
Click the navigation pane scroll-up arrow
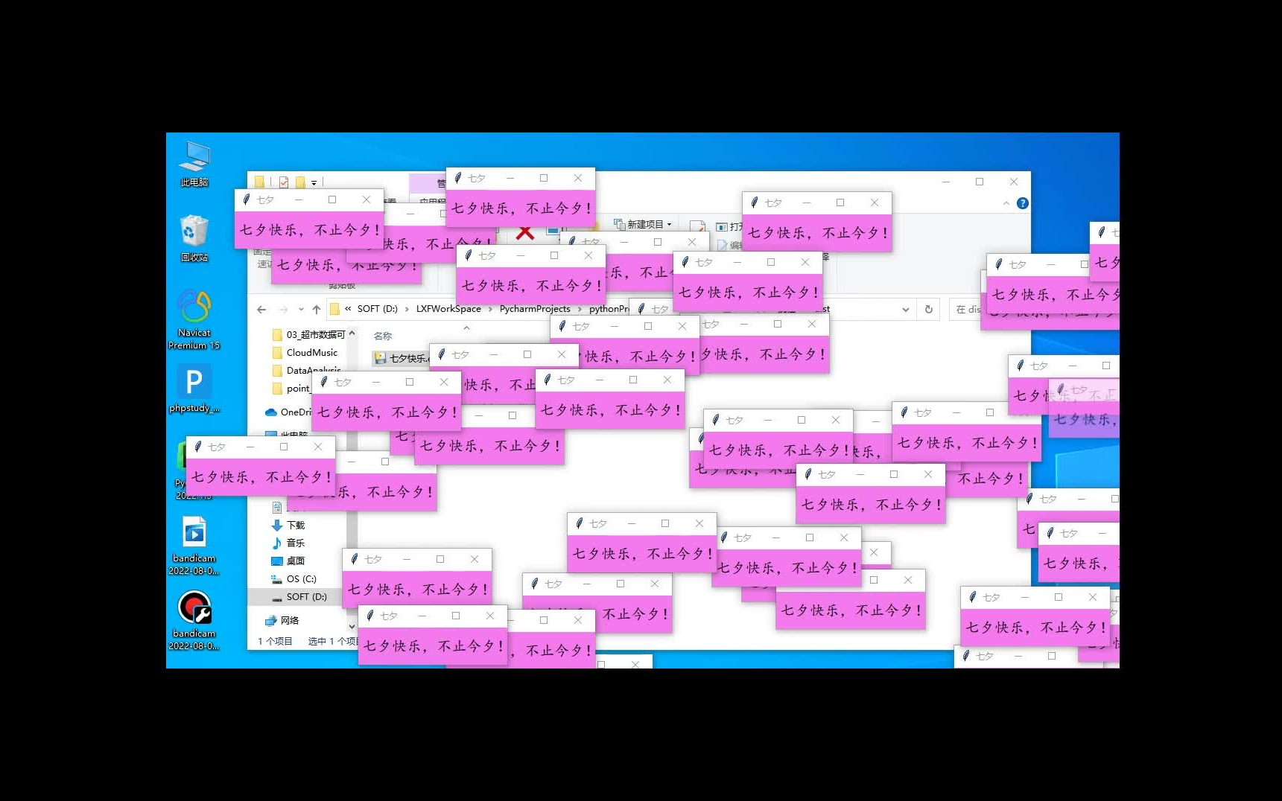coord(352,334)
